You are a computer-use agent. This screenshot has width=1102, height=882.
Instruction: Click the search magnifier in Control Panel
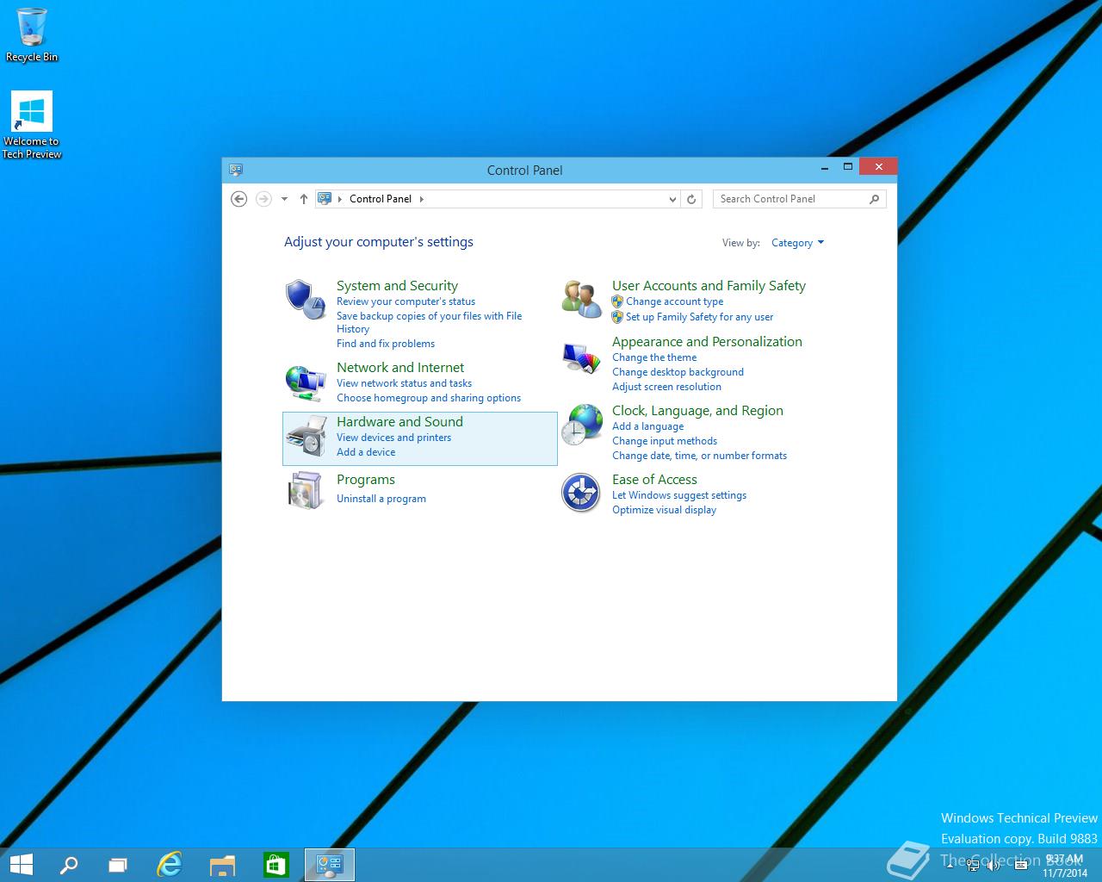(874, 199)
